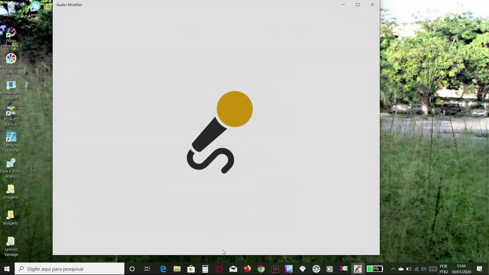Show hidden system tray icons
Image resolution: width=489 pixels, height=275 pixels.
(393, 269)
